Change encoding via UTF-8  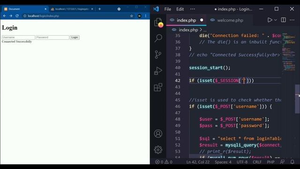(242, 162)
